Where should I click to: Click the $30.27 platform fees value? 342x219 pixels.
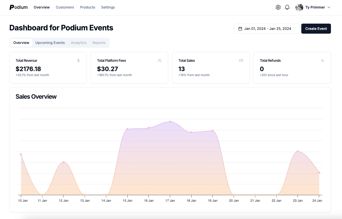pos(108,69)
